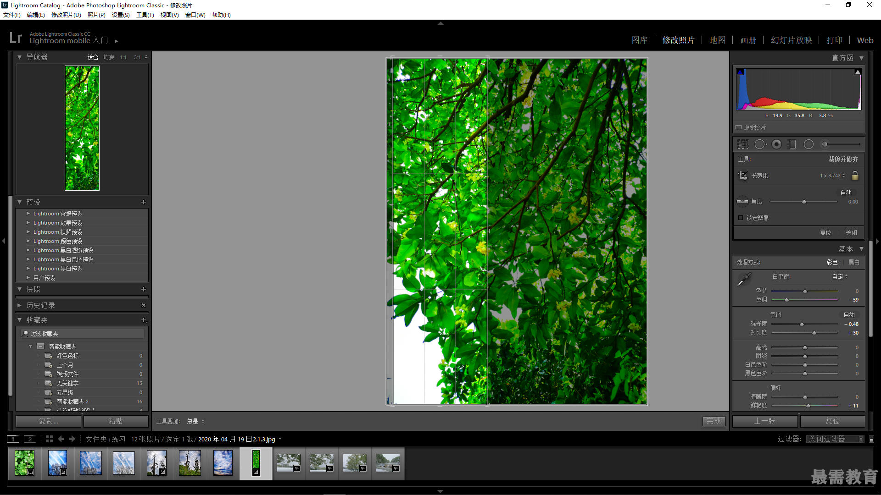Open the 关闭过滤器 filter dropdown
881x495 pixels.
tap(835, 439)
